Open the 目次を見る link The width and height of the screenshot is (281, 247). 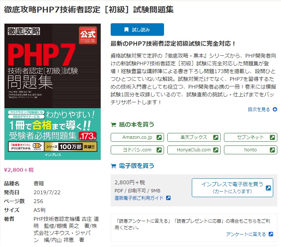pyautogui.click(x=259, y=109)
